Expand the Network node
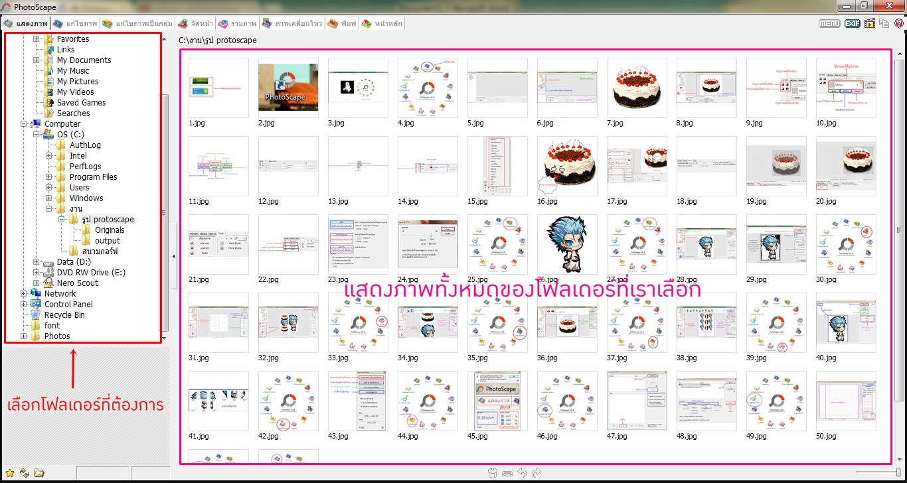This screenshot has height=483, width=907. coord(24,294)
